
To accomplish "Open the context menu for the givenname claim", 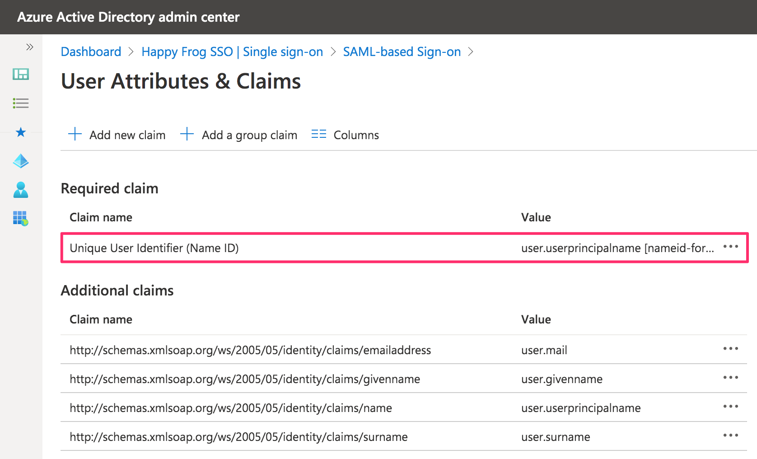I will click(x=731, y=378).
